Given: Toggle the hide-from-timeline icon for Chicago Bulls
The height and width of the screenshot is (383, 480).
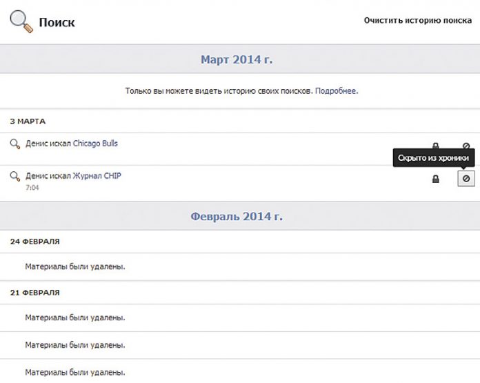Looking at the screenshot, I should coord(466,146).
